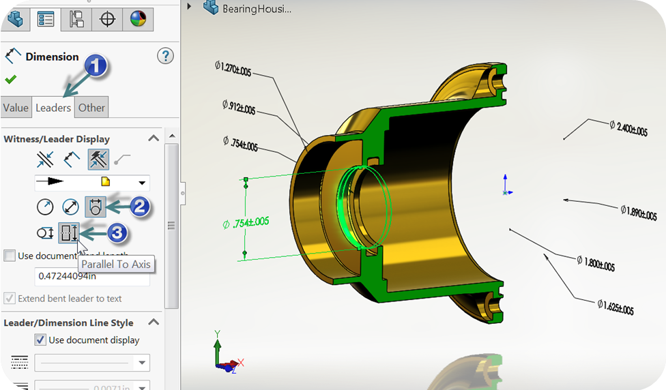
Task: Click the blue origin marker
Action: coord(506,185)
